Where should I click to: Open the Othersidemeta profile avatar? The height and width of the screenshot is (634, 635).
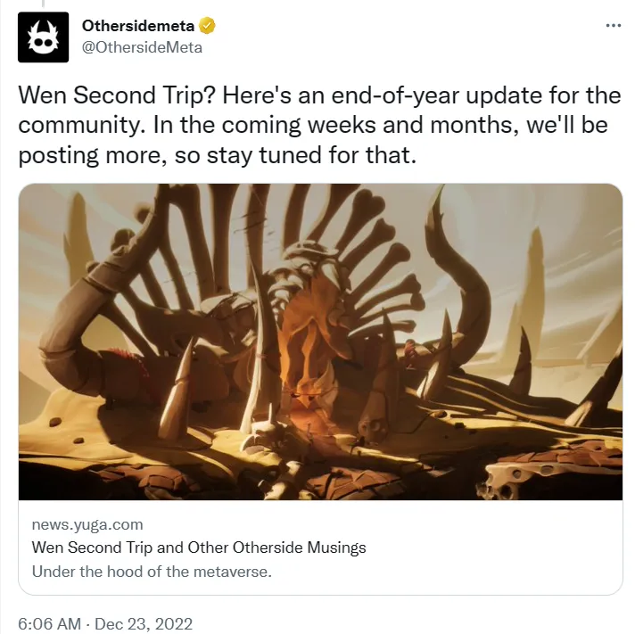pyautogui.click(x=43, y=37)
